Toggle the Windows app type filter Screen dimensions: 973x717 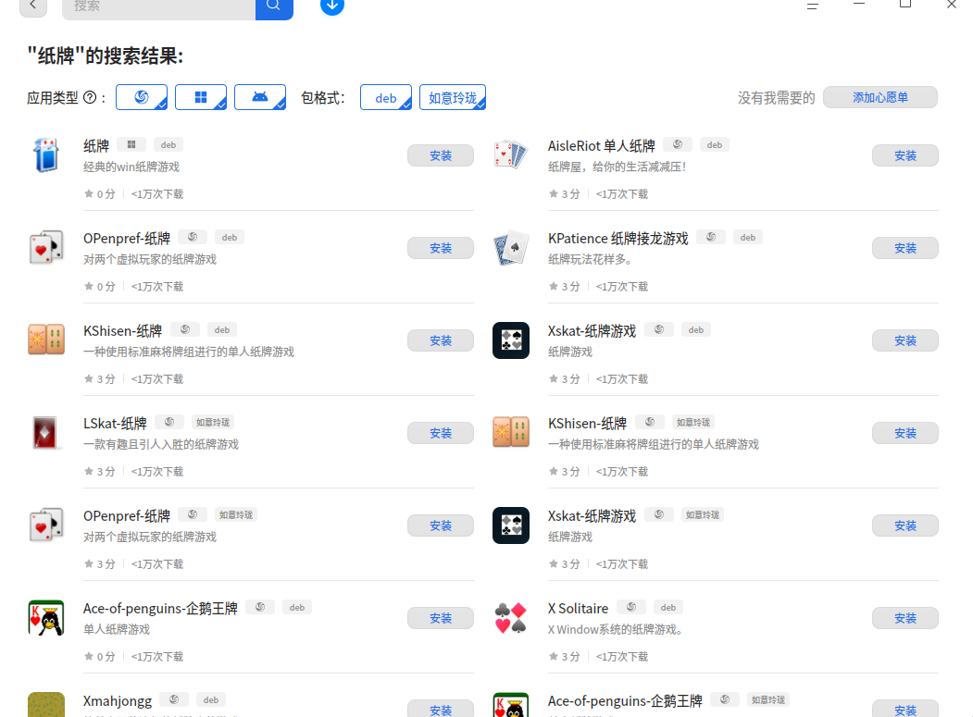click(201, 97)
